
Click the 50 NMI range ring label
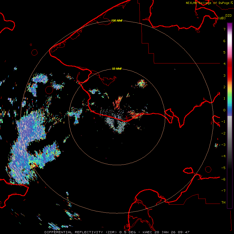click(117, 69)
